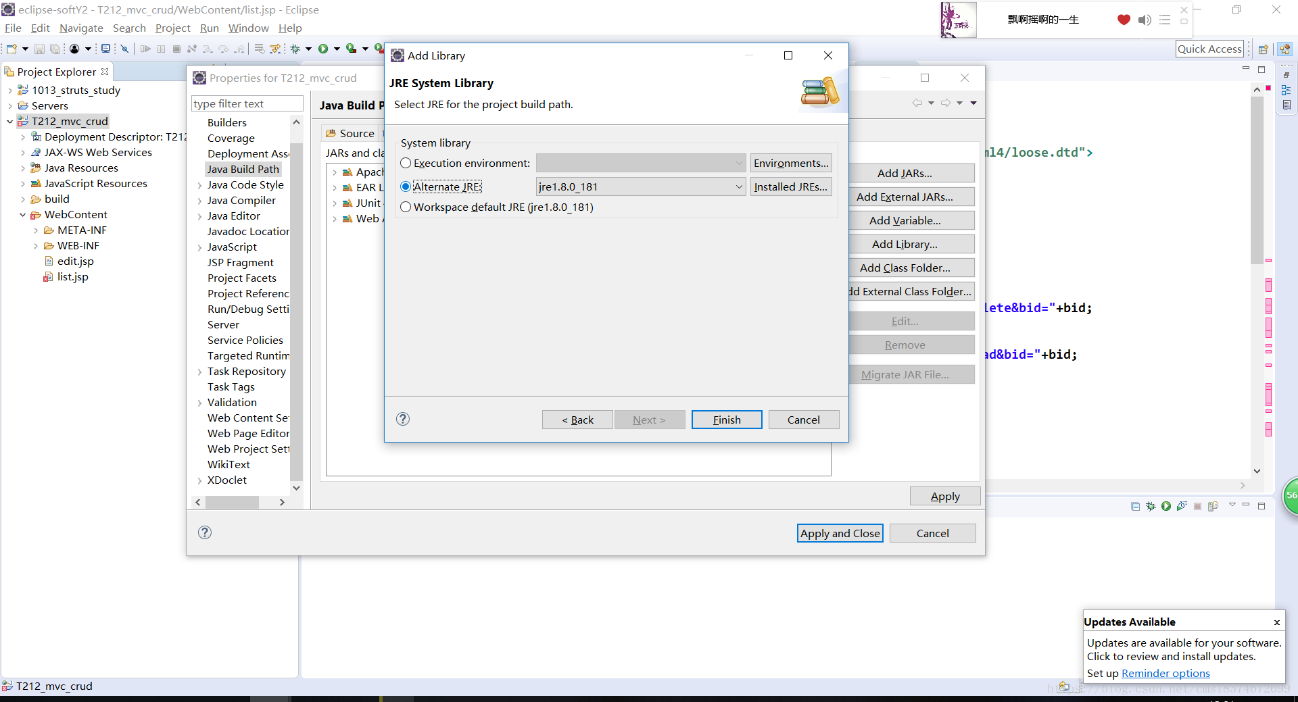Select list.jsp in Project Explorer
This screenshot has width=1298, height=702.
(x=72, y=276)
